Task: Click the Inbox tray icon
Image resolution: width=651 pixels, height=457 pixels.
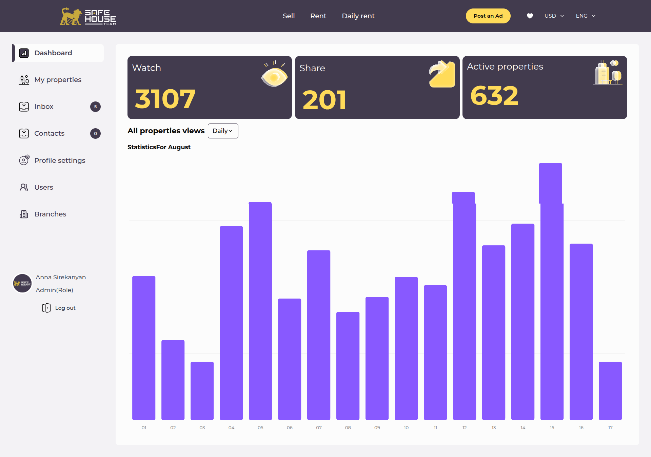Action: (24, 107)
